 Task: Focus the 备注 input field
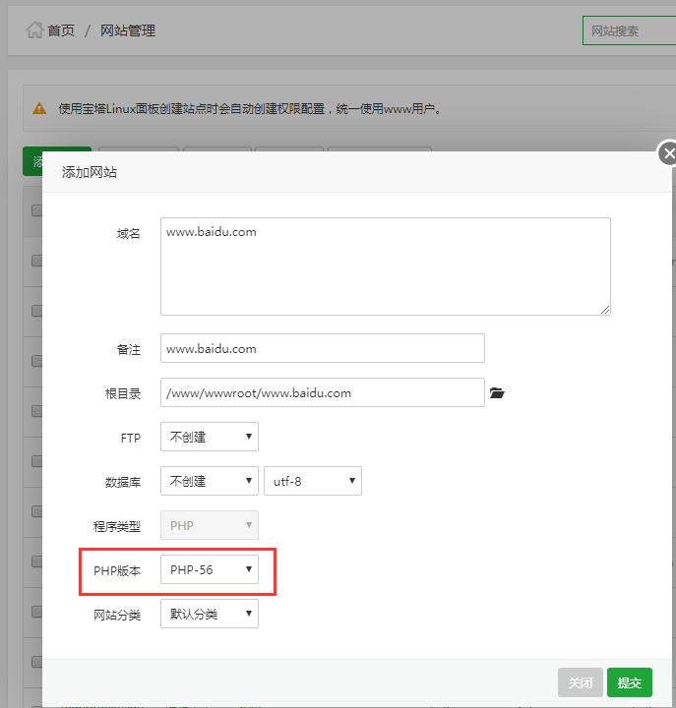[x=322, y=348]
